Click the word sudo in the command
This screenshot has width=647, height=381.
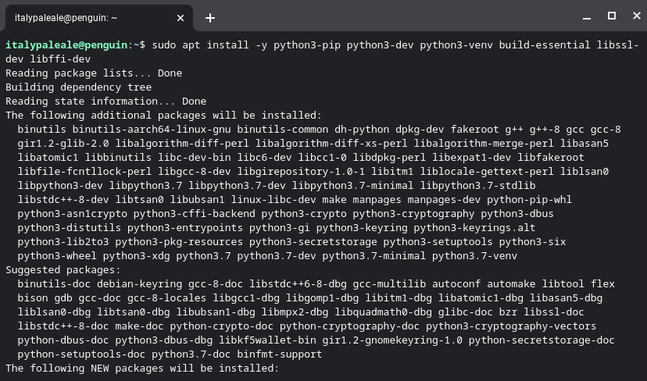tap(164, 45)
